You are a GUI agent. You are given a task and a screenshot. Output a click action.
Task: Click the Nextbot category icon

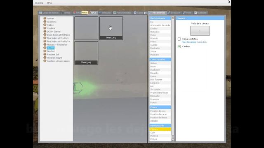point(45,51)
